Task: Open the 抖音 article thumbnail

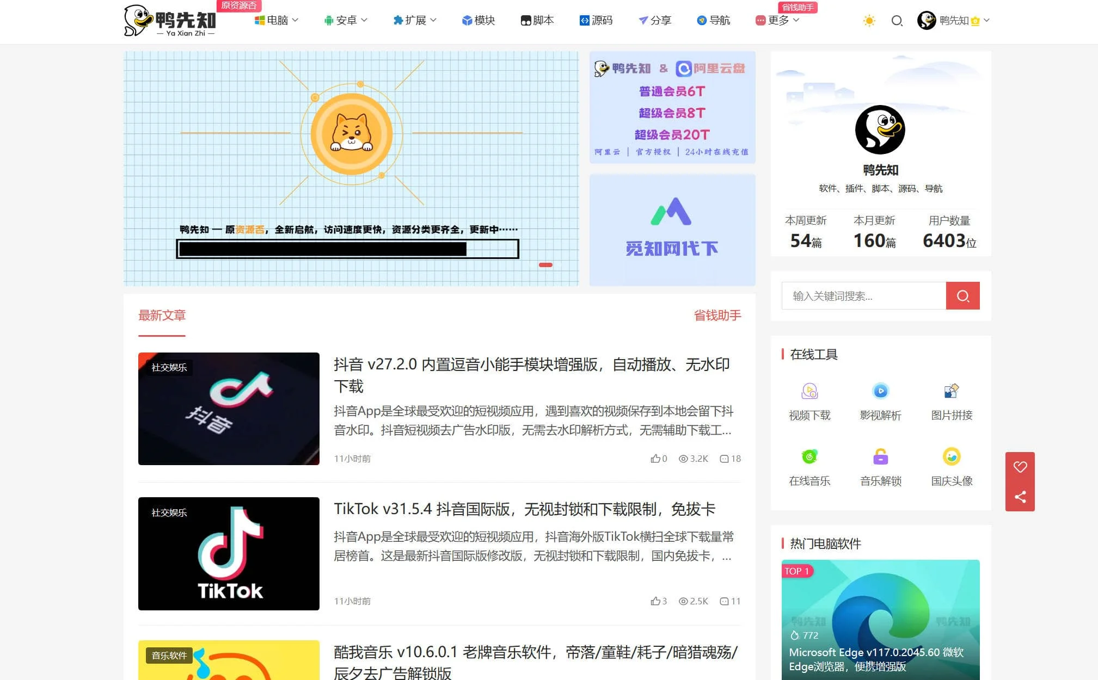Action: (229, 409)
